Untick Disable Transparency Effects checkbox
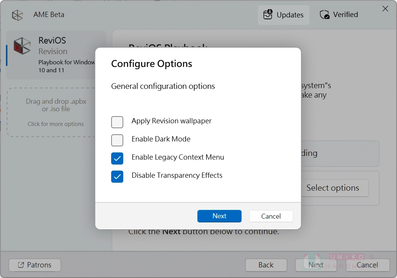The height and width of the screenshot is (278, 397). pyautogui.click(x=117, y=177)
